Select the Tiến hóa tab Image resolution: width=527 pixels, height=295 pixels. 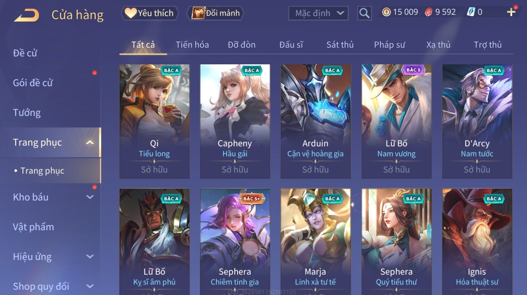192,45
